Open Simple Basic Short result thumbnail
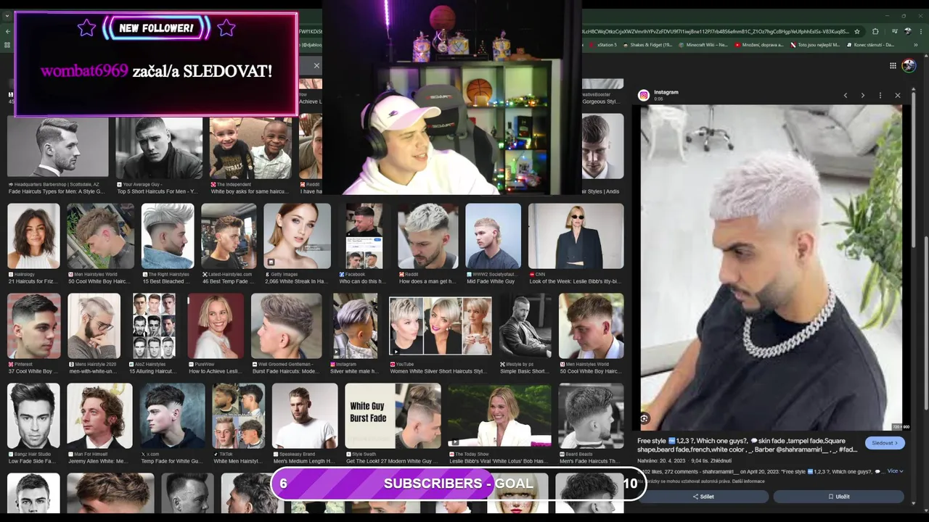The height and width of the screenshot is (522, 929). [x=525, y=326]
